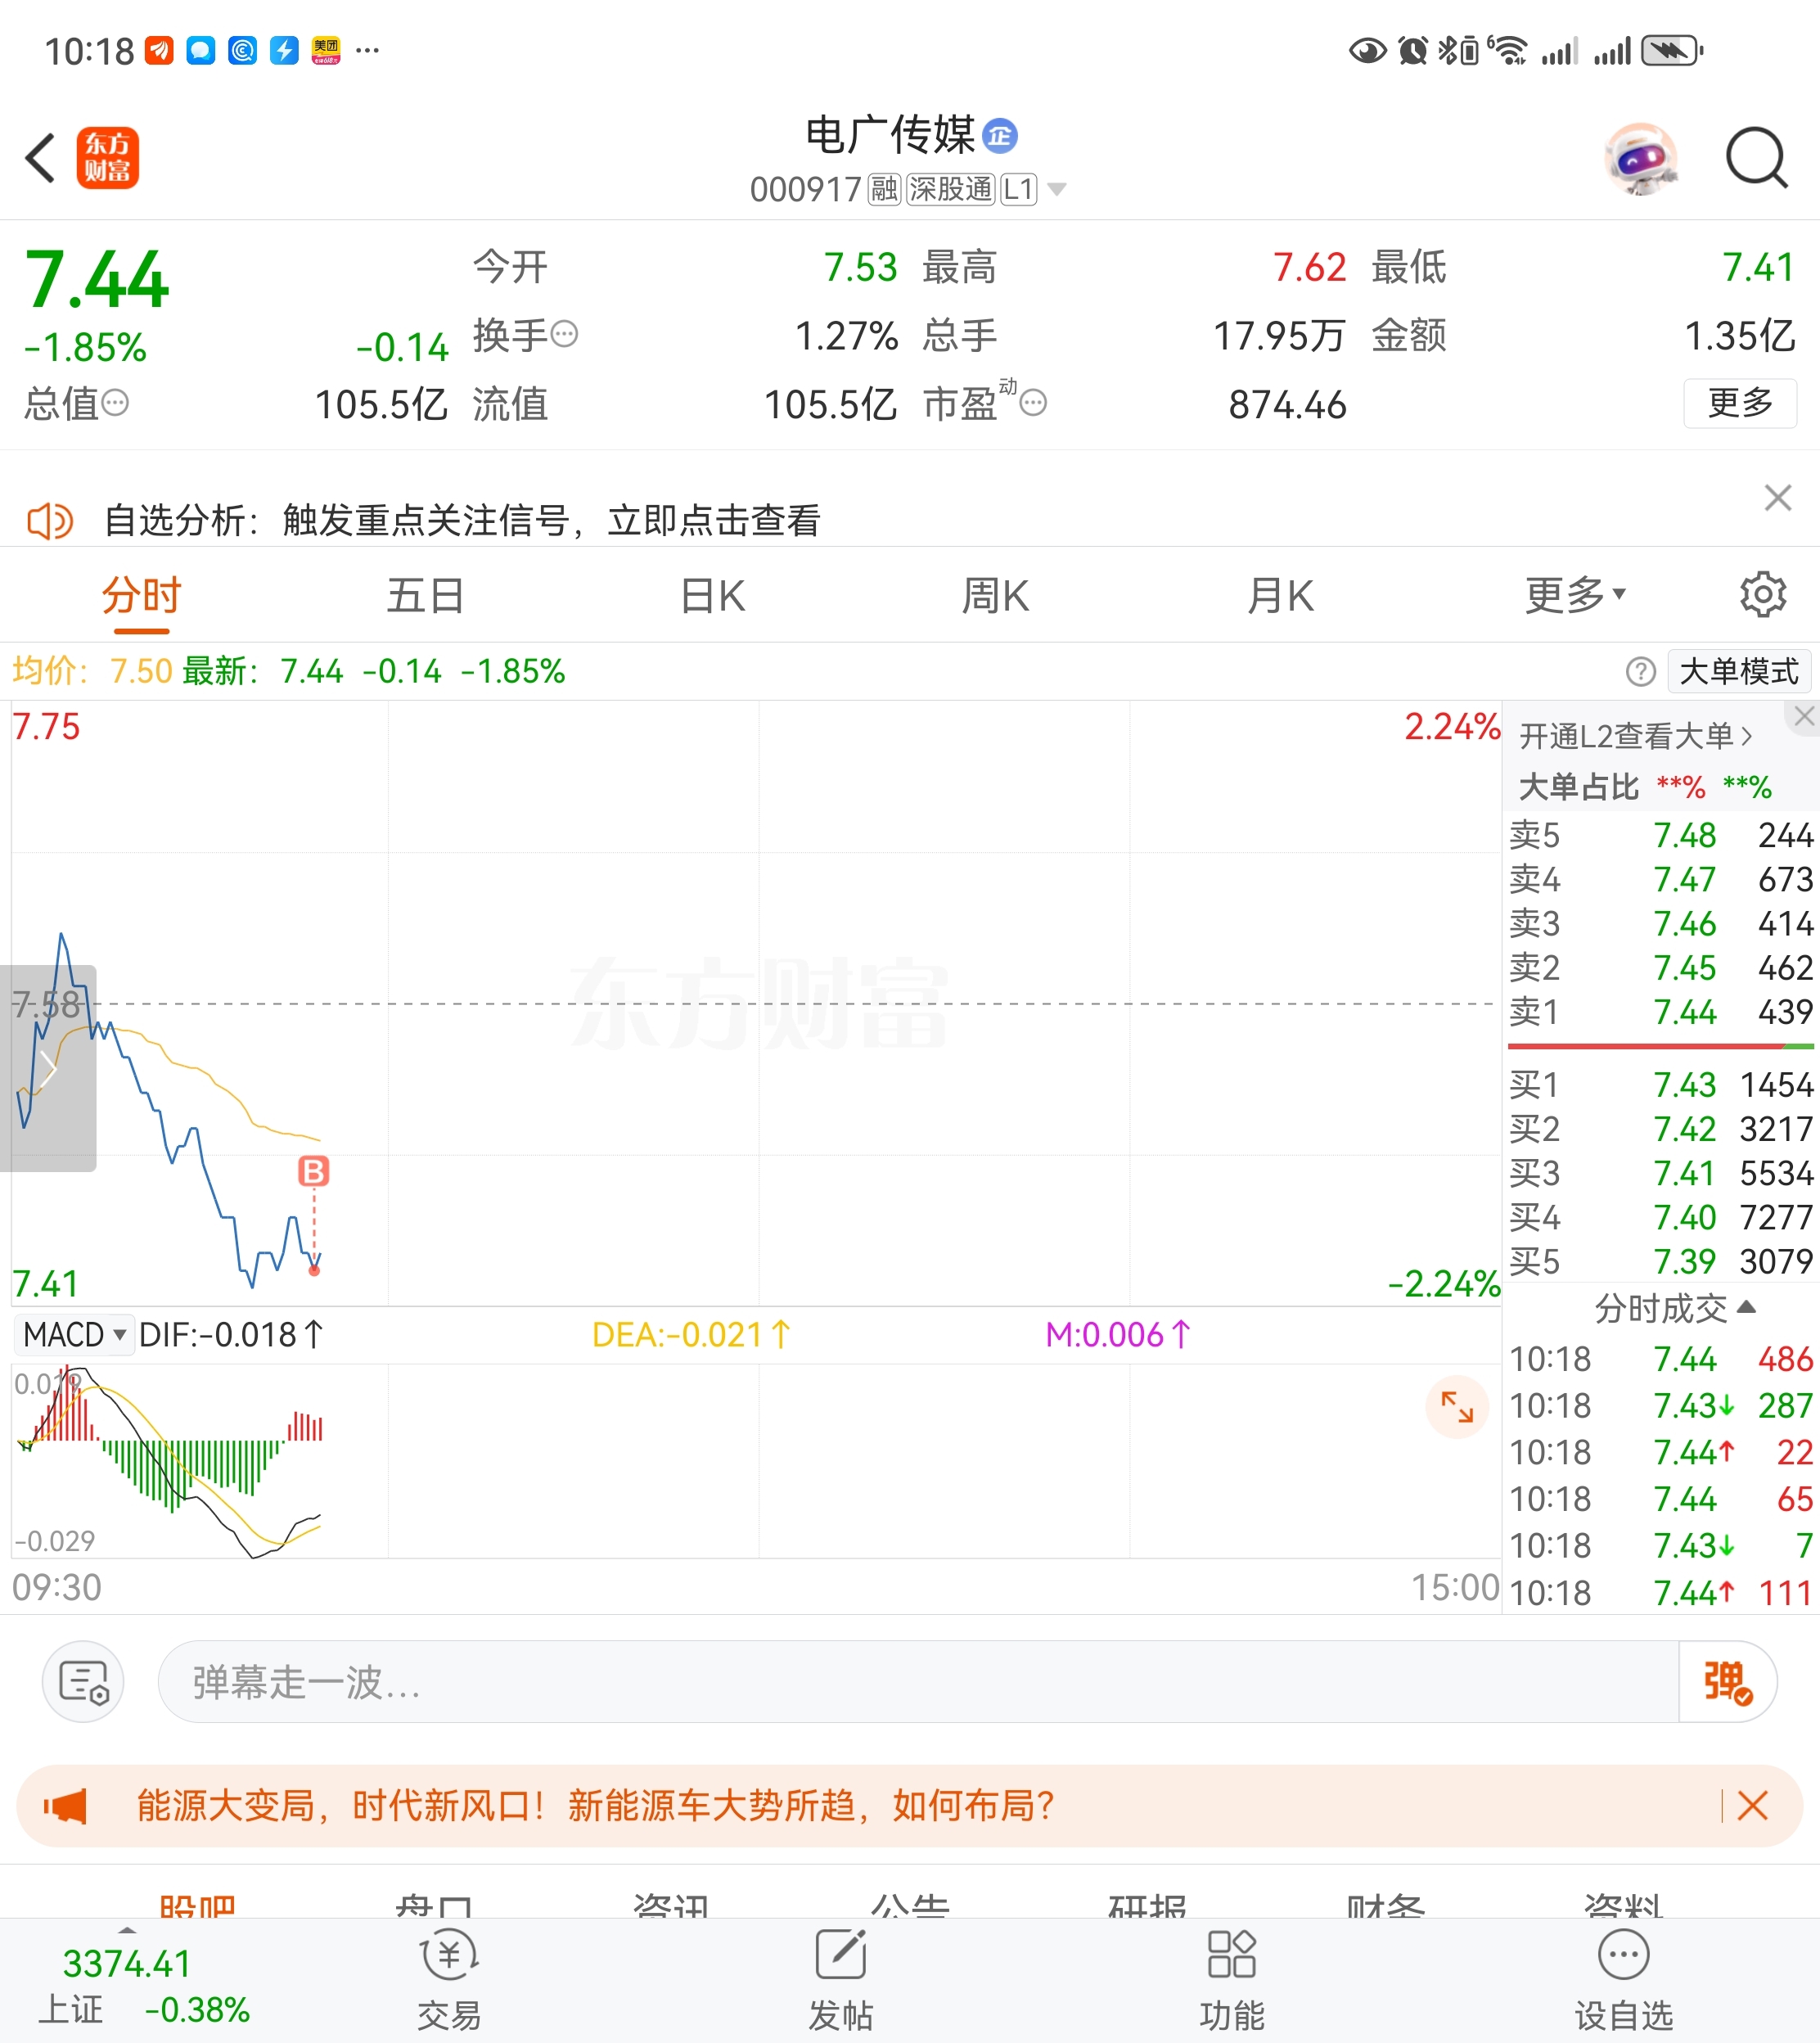Viewport: 1820px width, 2043px height.
Task: Dismiss the 自选分析 notice
Action: (1778, 497)
